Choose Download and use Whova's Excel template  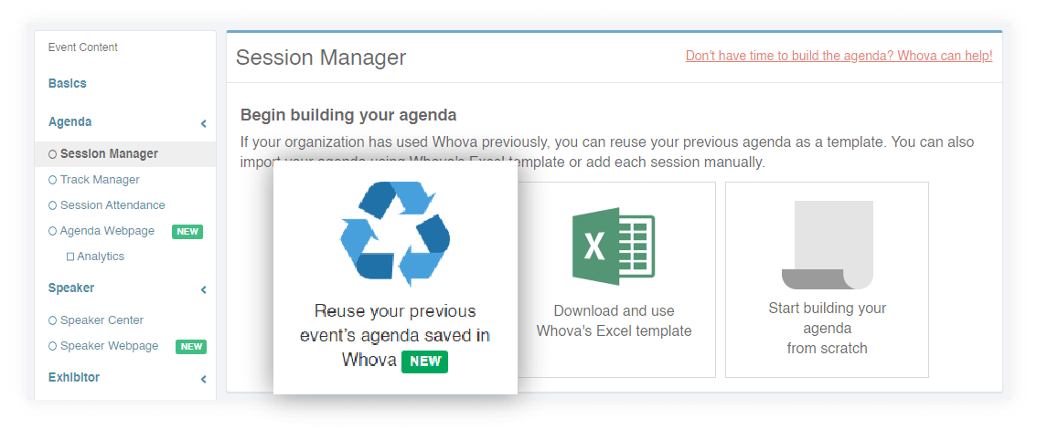614,320
